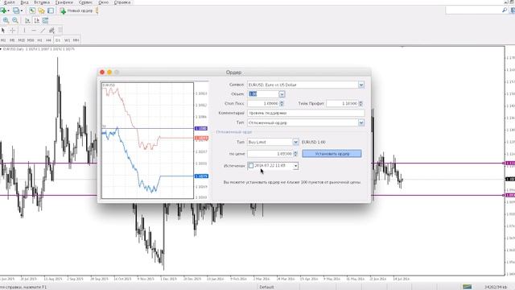515x290 pixels.
Task: Open the Terminal window toolbar icon
Action: click(x=51, y=10)
